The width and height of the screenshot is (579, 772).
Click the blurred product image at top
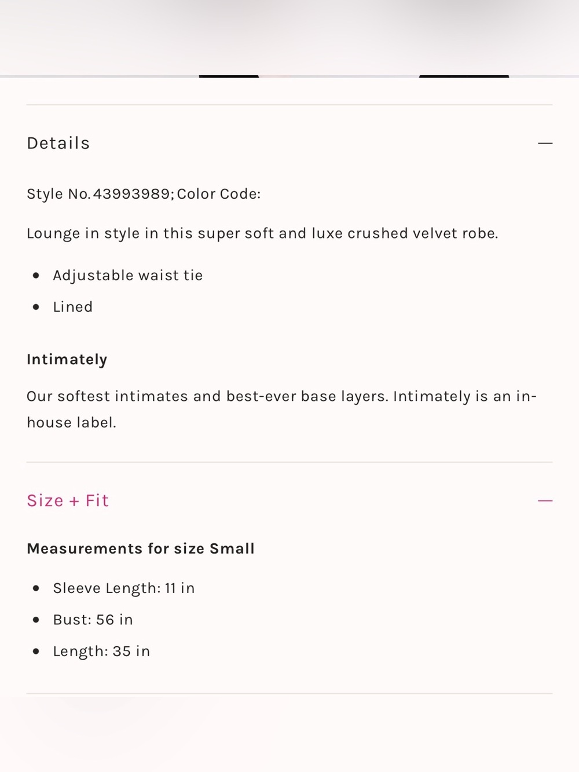point(289,37)
